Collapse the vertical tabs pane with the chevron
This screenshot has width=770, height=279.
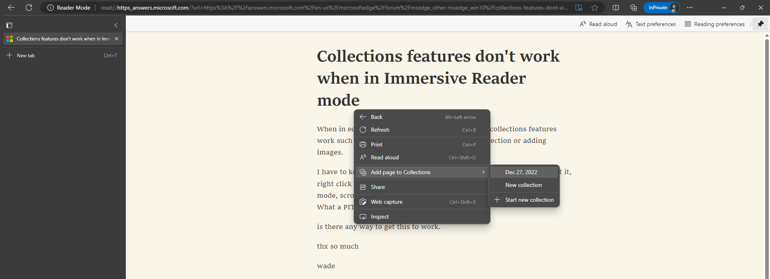tap(116, 25)
